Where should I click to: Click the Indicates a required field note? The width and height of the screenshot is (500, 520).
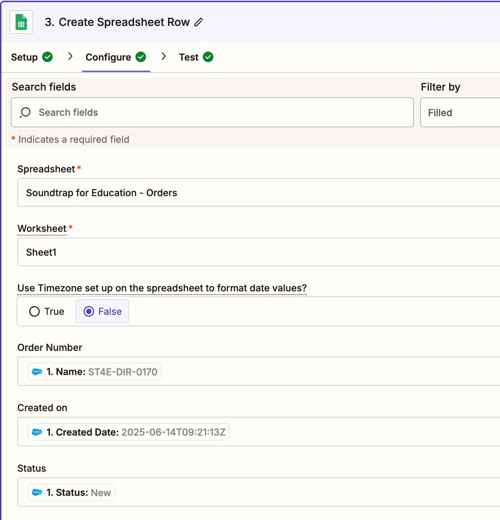coord(74,140)
